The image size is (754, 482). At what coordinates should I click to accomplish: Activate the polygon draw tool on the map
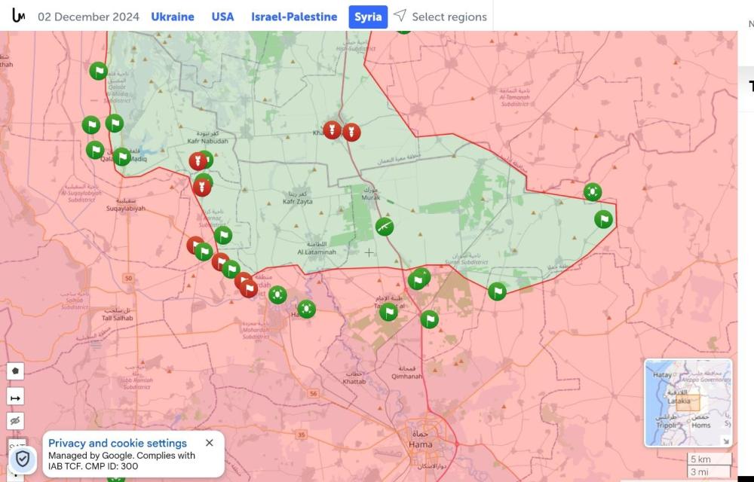[15, 371]
